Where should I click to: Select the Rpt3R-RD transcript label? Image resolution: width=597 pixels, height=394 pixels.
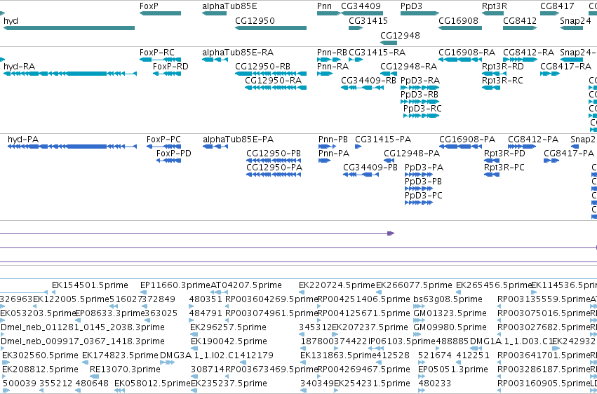pos(503,66)
